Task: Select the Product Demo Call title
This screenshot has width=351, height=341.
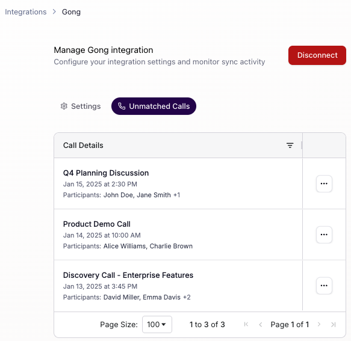Action: click(x=97, y=224)
